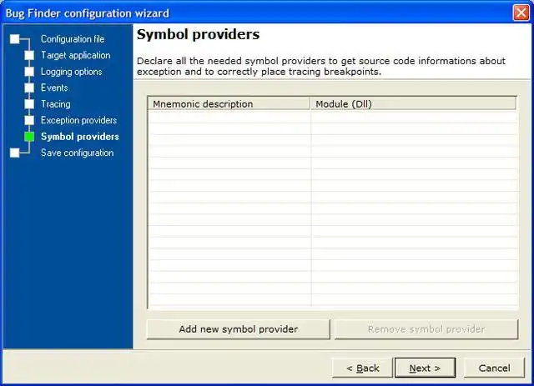Screen dimensions: 534x386
Task: Go to the Save configuration step
Action: 78,153
